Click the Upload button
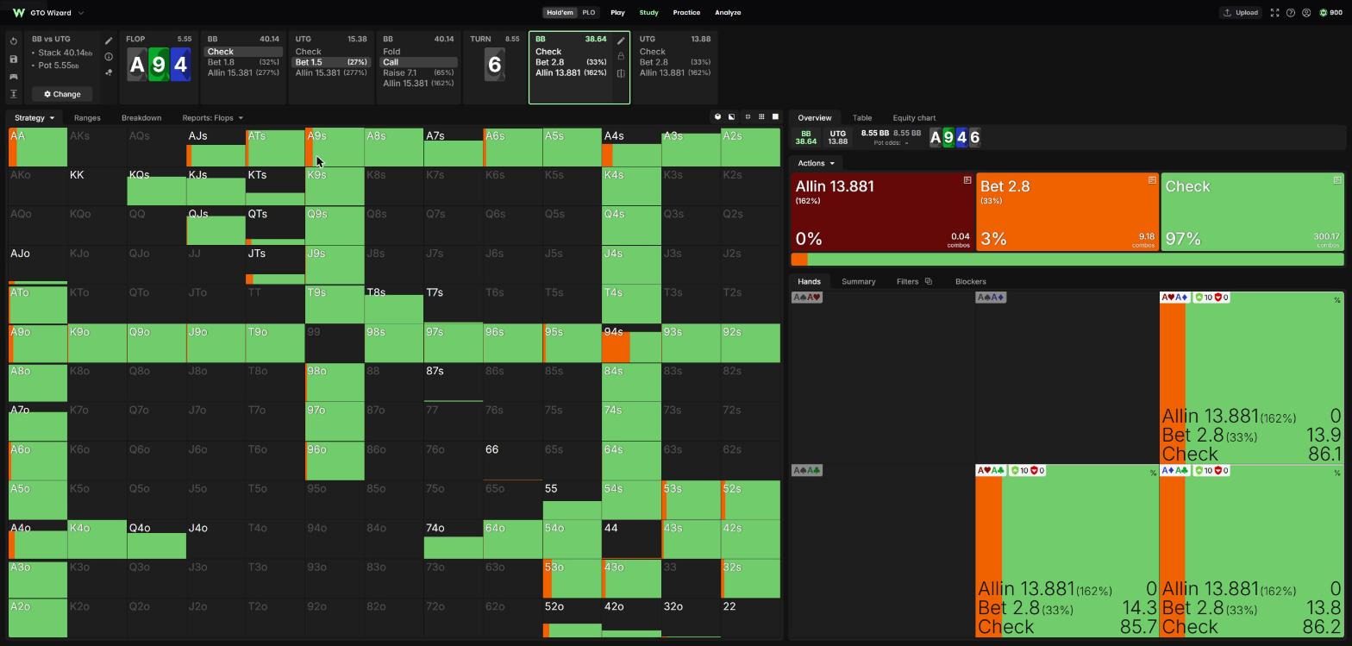 point(1241,13)
